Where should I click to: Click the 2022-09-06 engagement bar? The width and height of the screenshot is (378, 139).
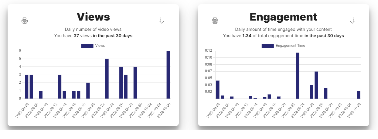point(218,89)
